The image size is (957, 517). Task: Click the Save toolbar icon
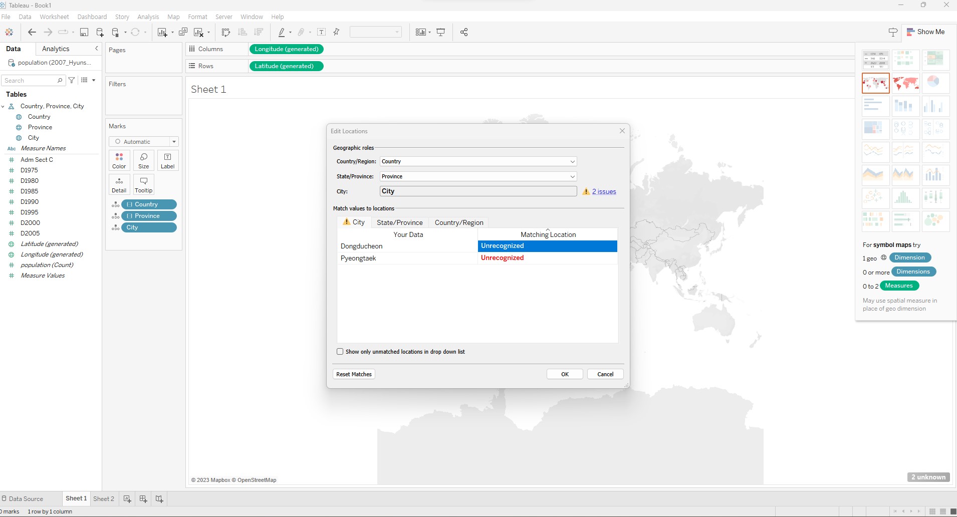tap(84, 32)
